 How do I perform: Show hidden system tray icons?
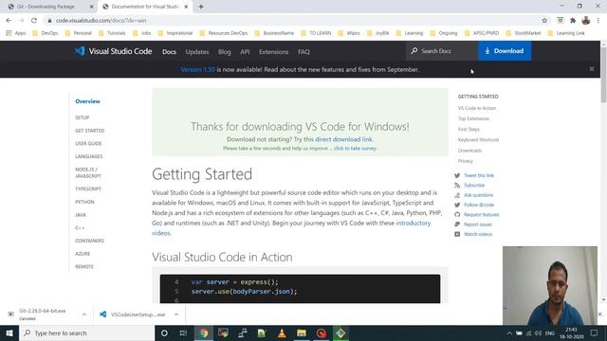[509, 332]
